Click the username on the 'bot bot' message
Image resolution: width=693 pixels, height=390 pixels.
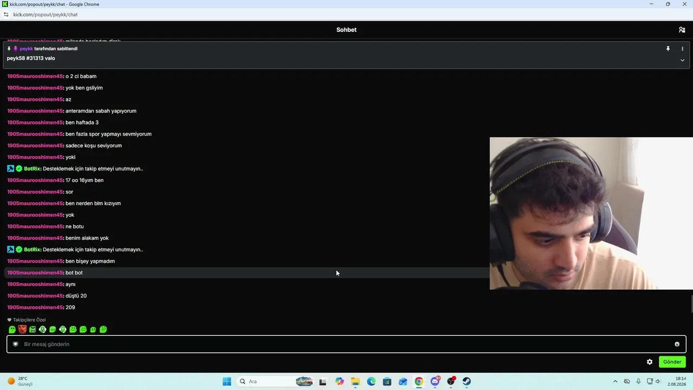[x=35, y=272]
